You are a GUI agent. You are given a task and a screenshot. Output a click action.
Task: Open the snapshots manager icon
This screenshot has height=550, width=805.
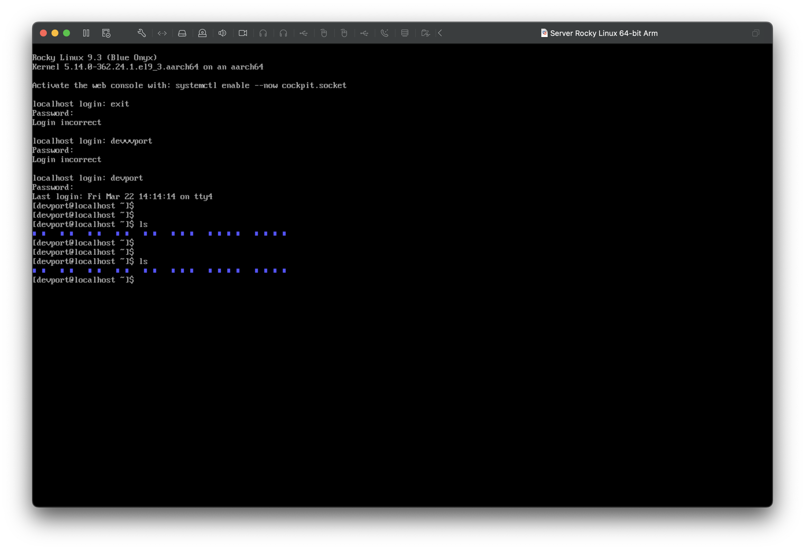106,33
